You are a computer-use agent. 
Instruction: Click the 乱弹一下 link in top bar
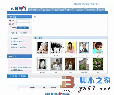click(x=94, y=4)
